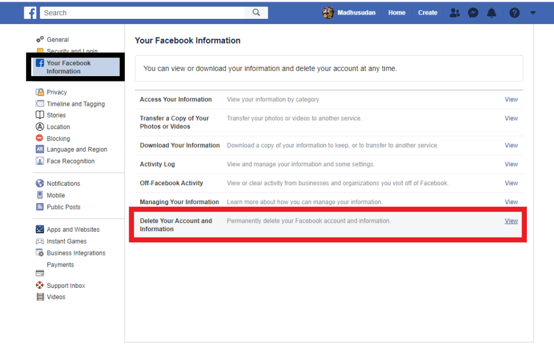Click the red Blocking icon
Screen dimensions: 554x344
pos(39,138)
